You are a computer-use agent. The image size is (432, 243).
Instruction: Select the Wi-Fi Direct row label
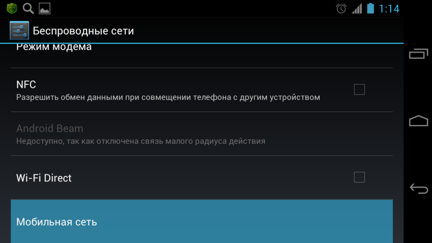44,178
